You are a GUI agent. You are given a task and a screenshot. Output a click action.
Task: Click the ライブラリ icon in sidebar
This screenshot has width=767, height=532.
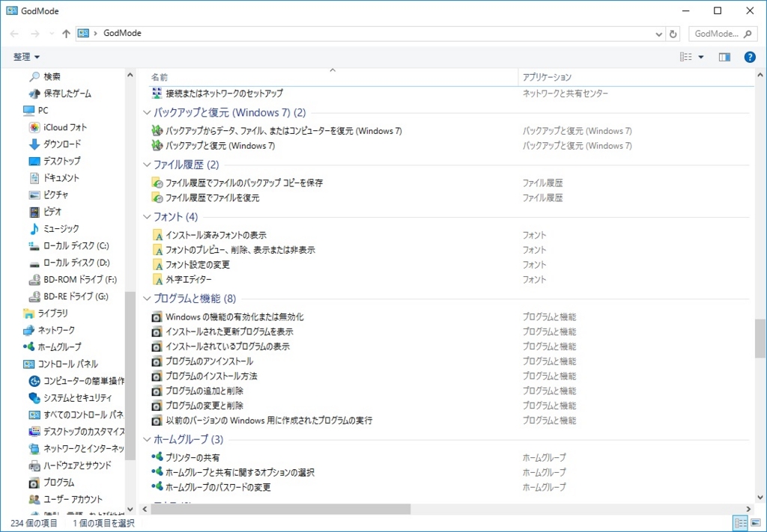click(29, 314)
